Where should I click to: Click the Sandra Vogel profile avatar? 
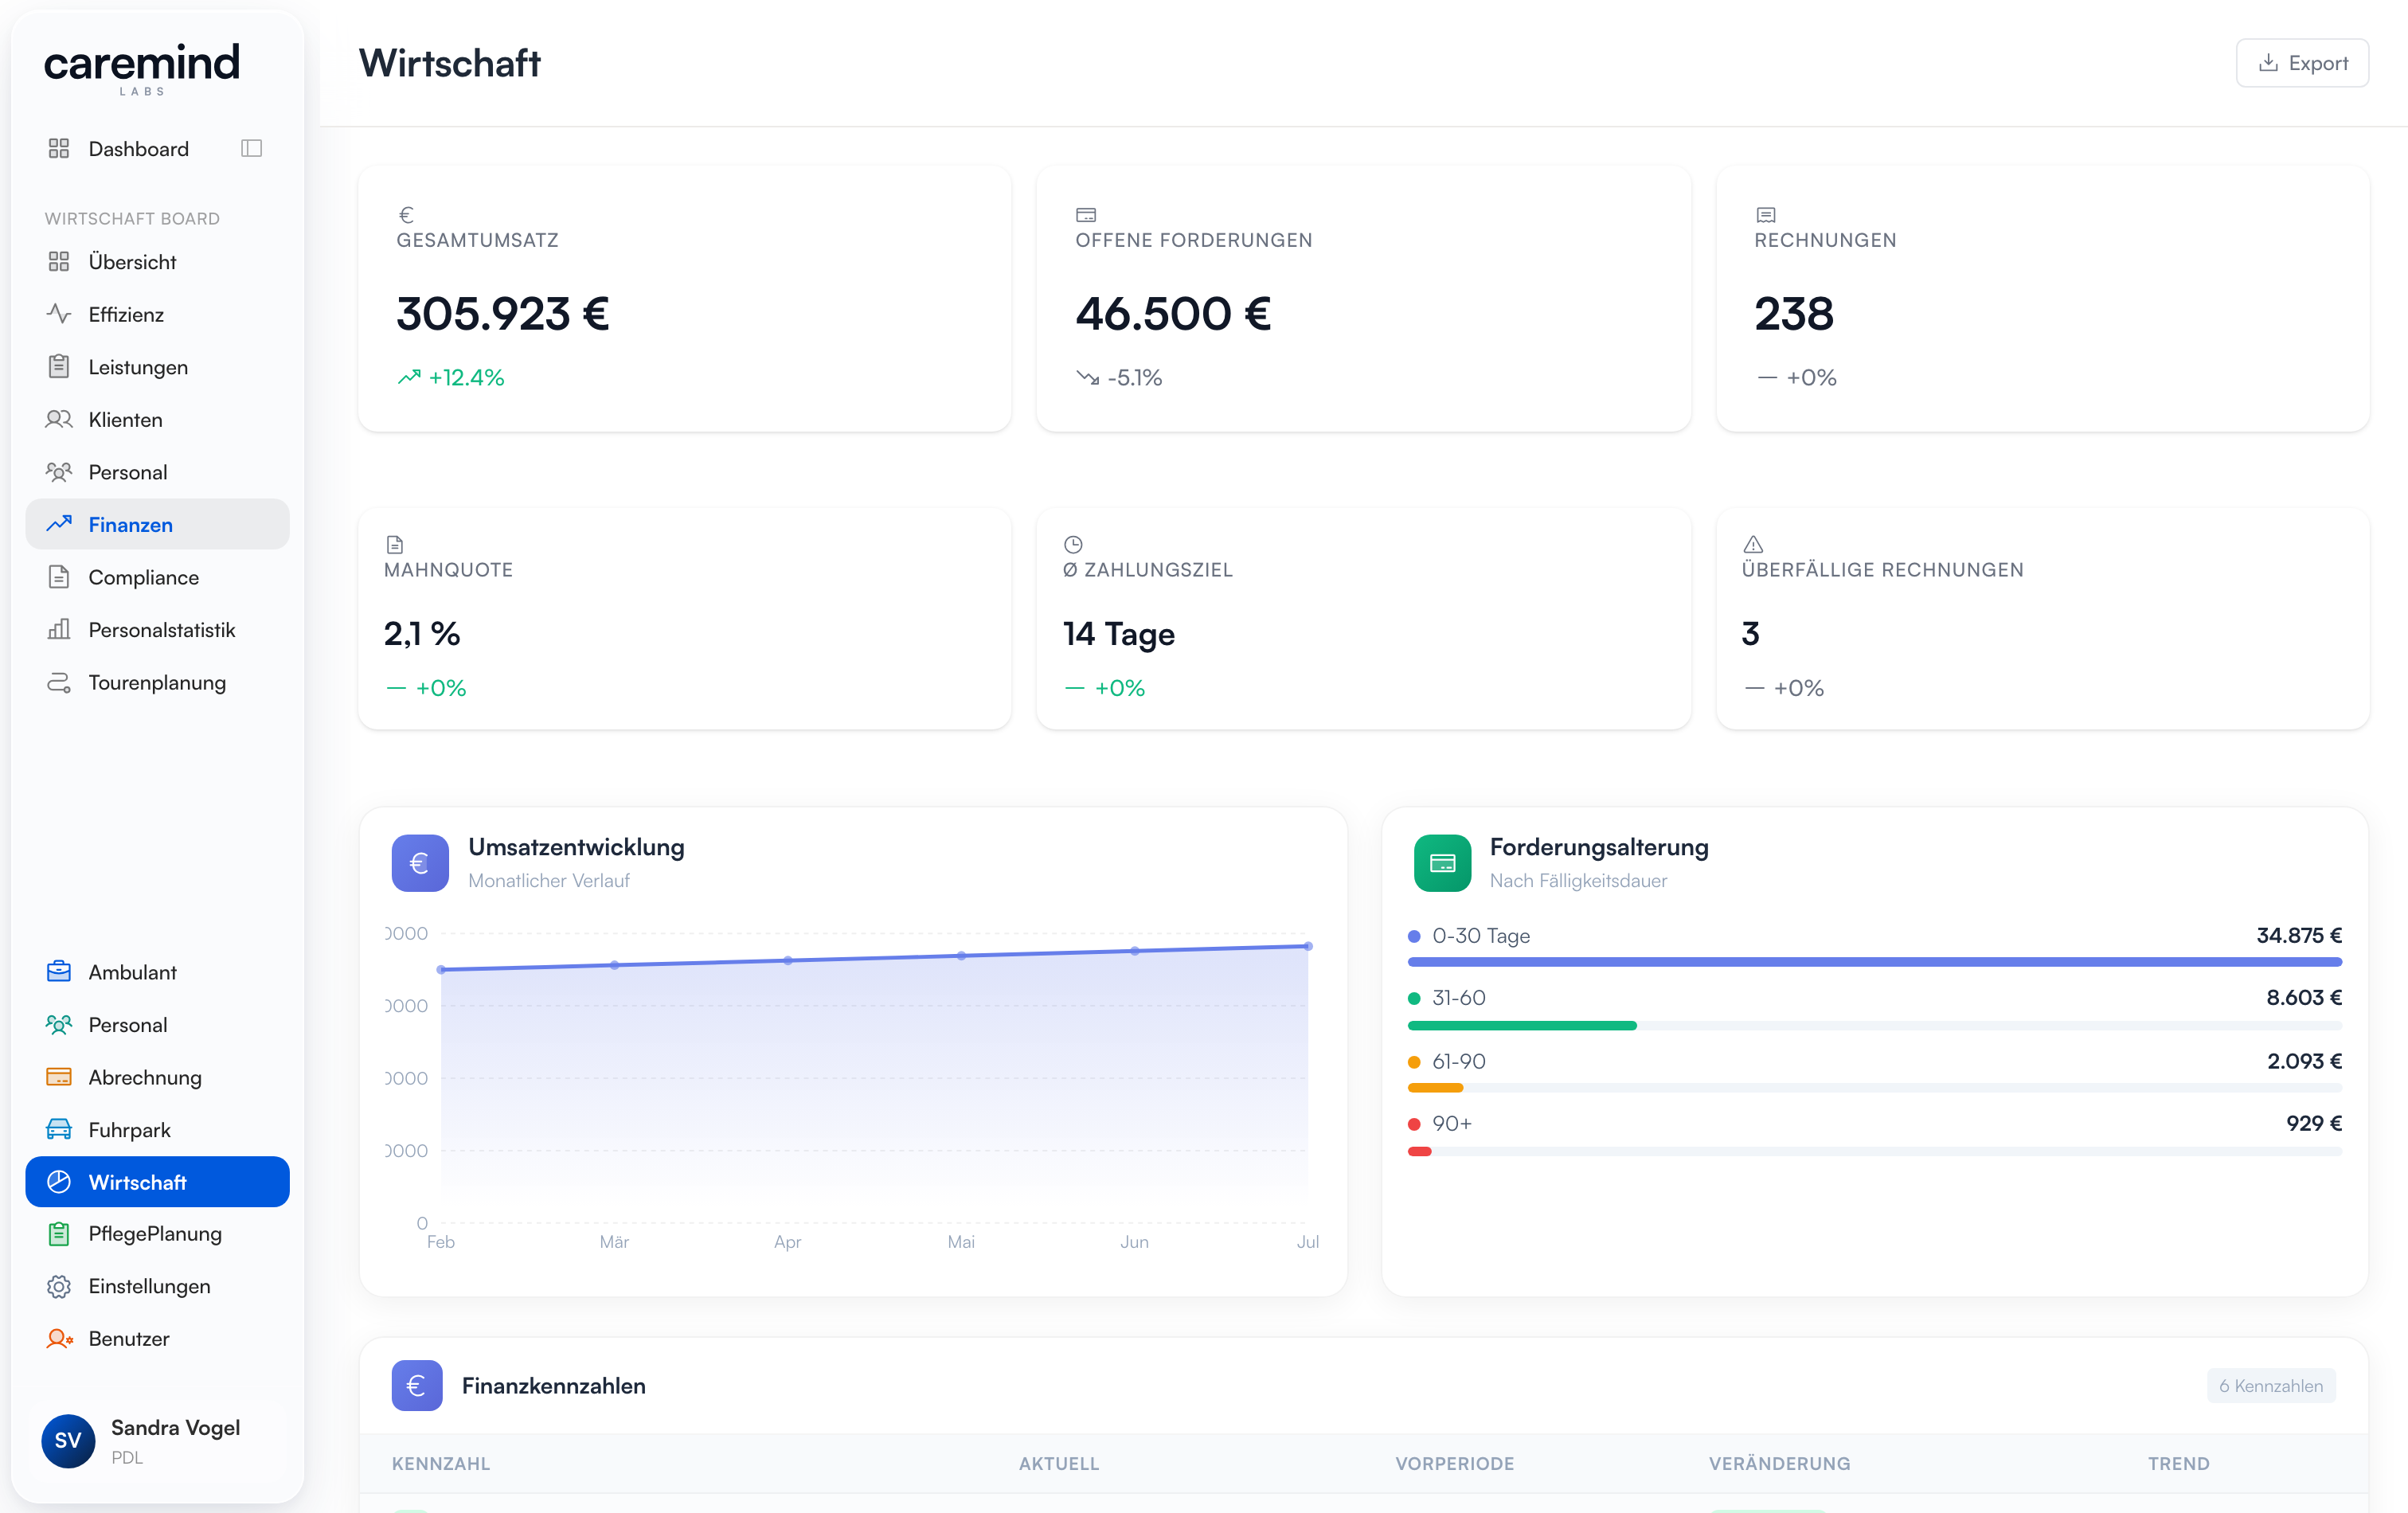(68, 1440)
